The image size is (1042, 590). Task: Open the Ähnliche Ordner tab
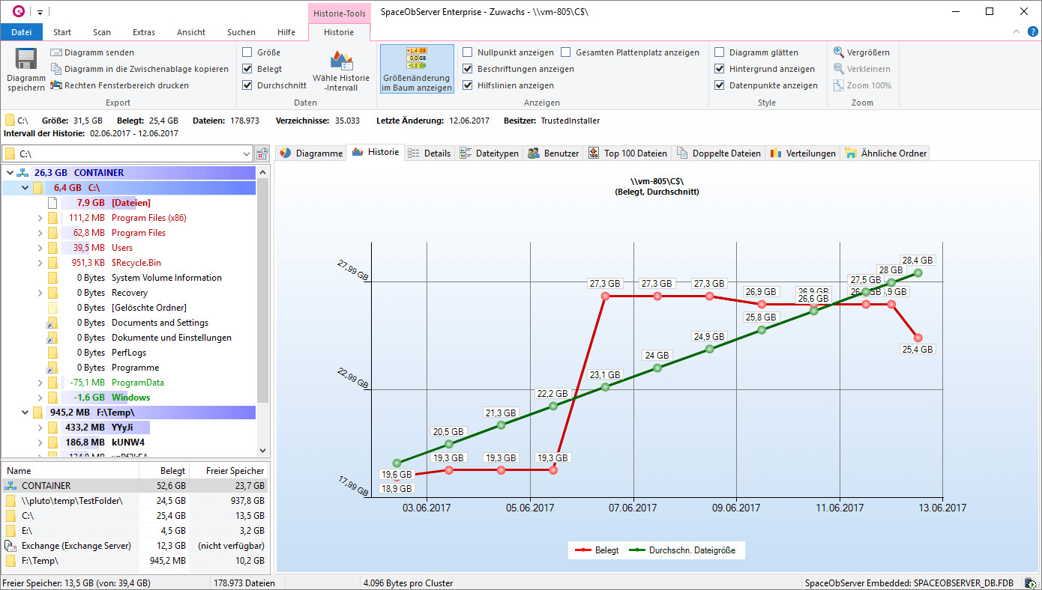pos(886,153)
